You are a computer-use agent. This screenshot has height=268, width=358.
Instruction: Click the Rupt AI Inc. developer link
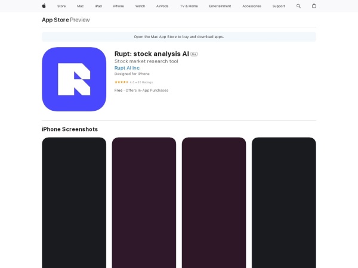pos(127,68)
